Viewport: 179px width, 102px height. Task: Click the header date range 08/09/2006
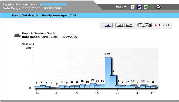42,8
